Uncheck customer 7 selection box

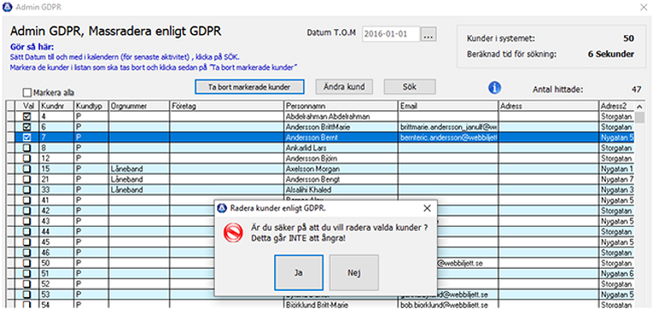(27, 137)
